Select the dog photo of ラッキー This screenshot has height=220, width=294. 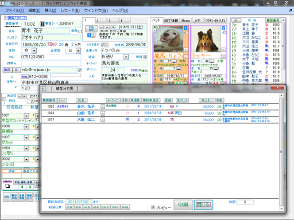(x=206, y=39)
